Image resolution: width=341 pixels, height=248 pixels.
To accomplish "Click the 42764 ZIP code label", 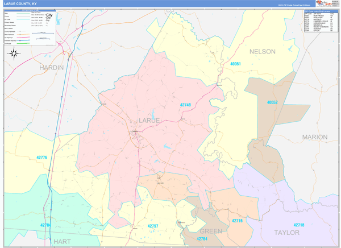I will [x=202, y=239].
